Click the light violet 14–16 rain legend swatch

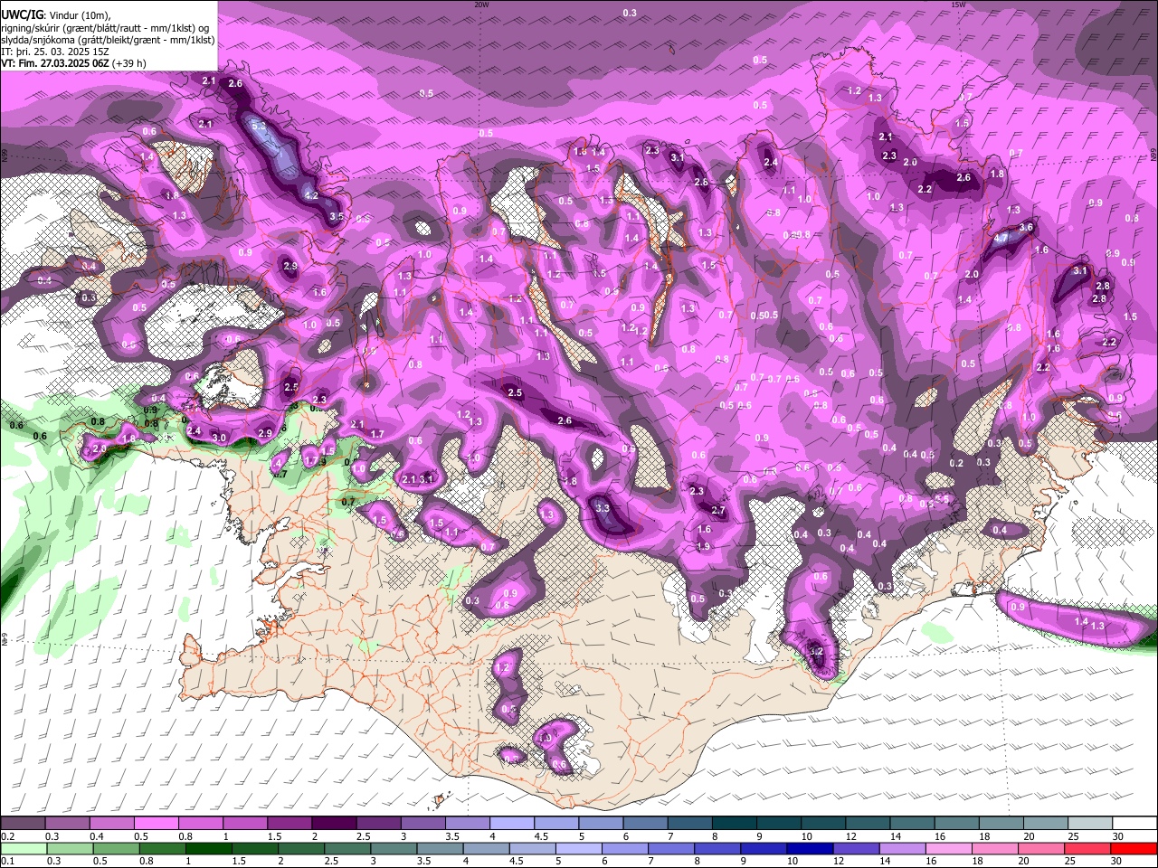(904, 849)
